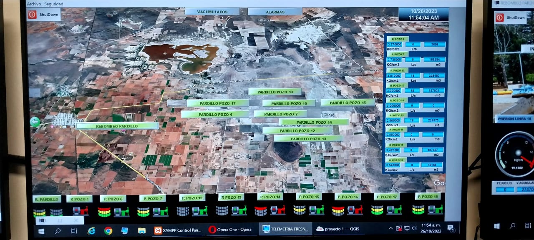Click the red pump icon under P. POZO 14

click(x=277, y=210)
